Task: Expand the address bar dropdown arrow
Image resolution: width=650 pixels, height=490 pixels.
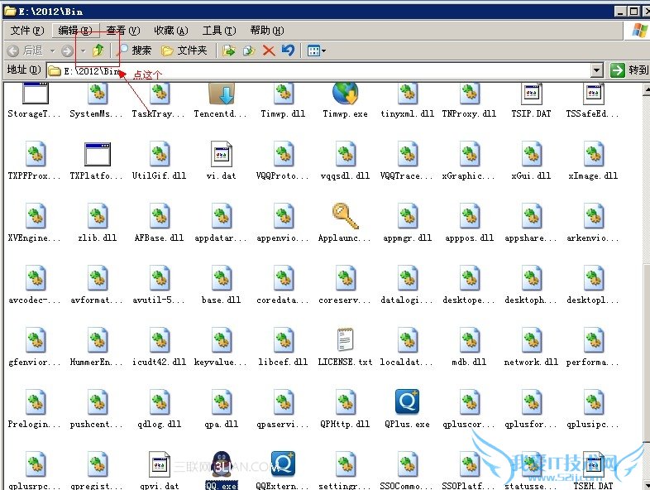Action: tap(597, 71)
